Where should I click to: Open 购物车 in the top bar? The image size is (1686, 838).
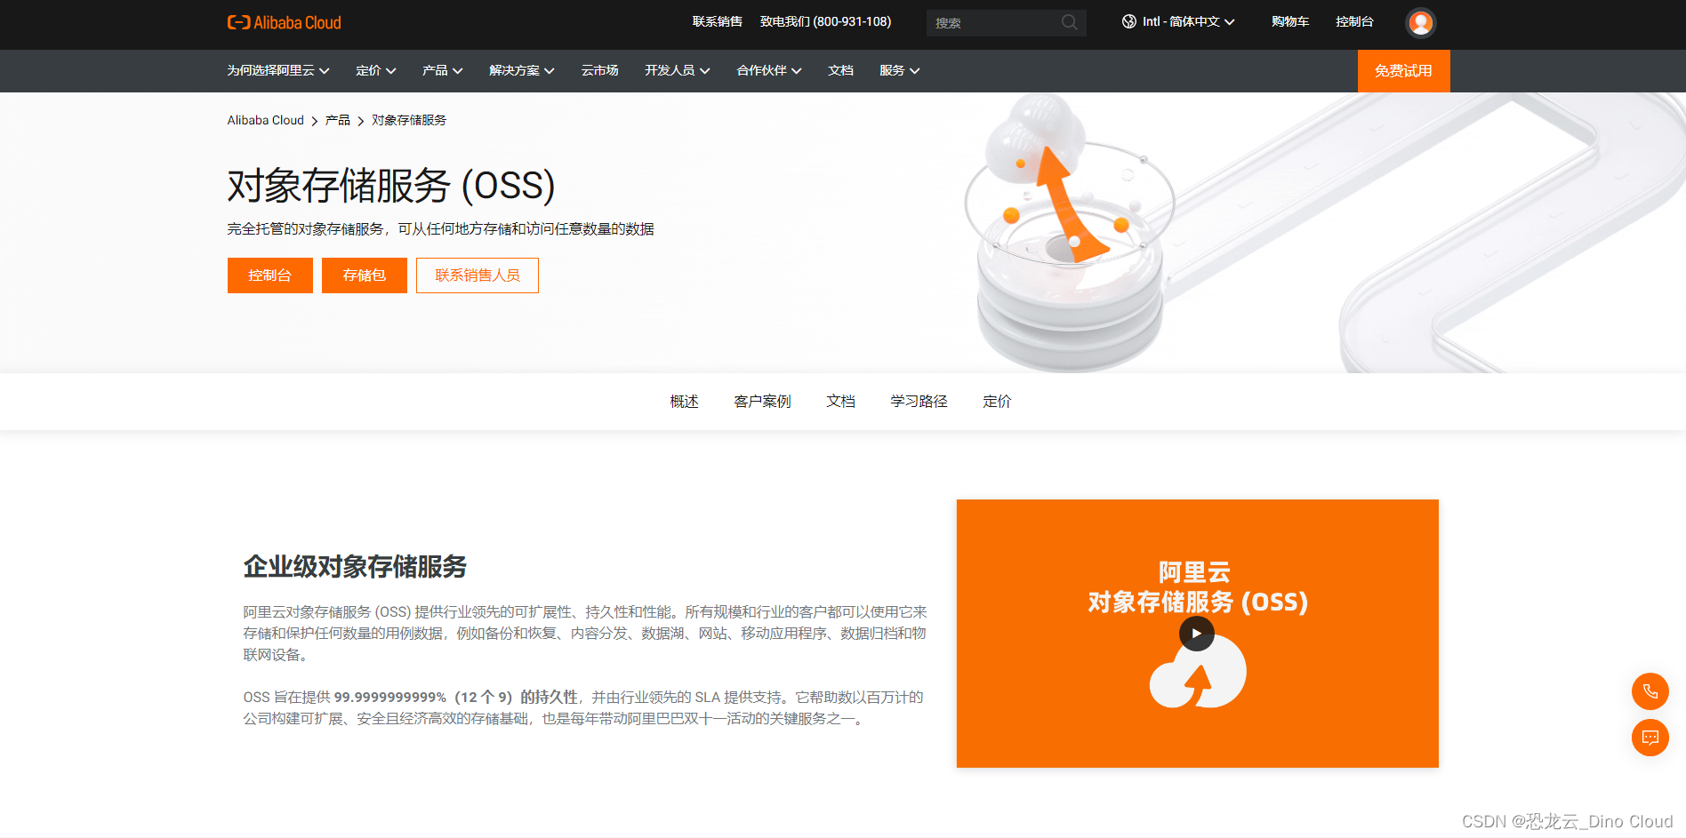pos(1289,21)
